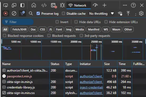Close the DevTools panel
This screenshot has height=97, width=146.
(142, 5)
